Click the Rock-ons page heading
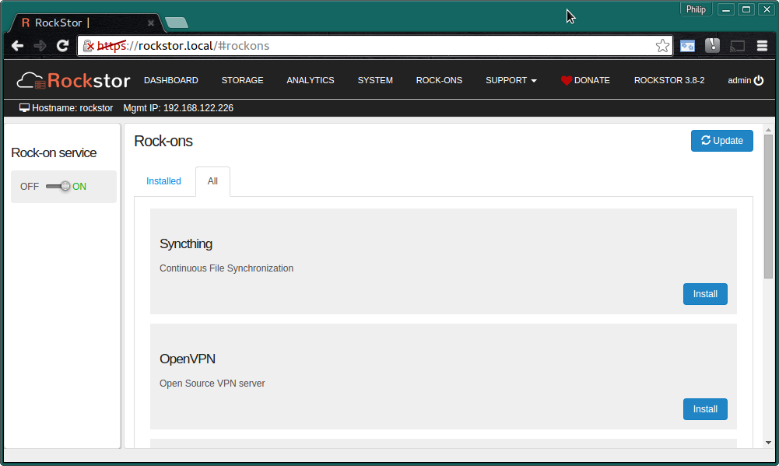This screenshot has width=779, height=466. 163,141
